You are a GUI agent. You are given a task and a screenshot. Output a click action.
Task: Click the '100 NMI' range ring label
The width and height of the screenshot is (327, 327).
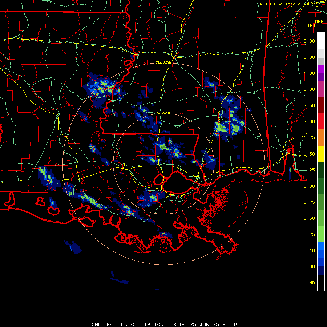pos(163,62)
